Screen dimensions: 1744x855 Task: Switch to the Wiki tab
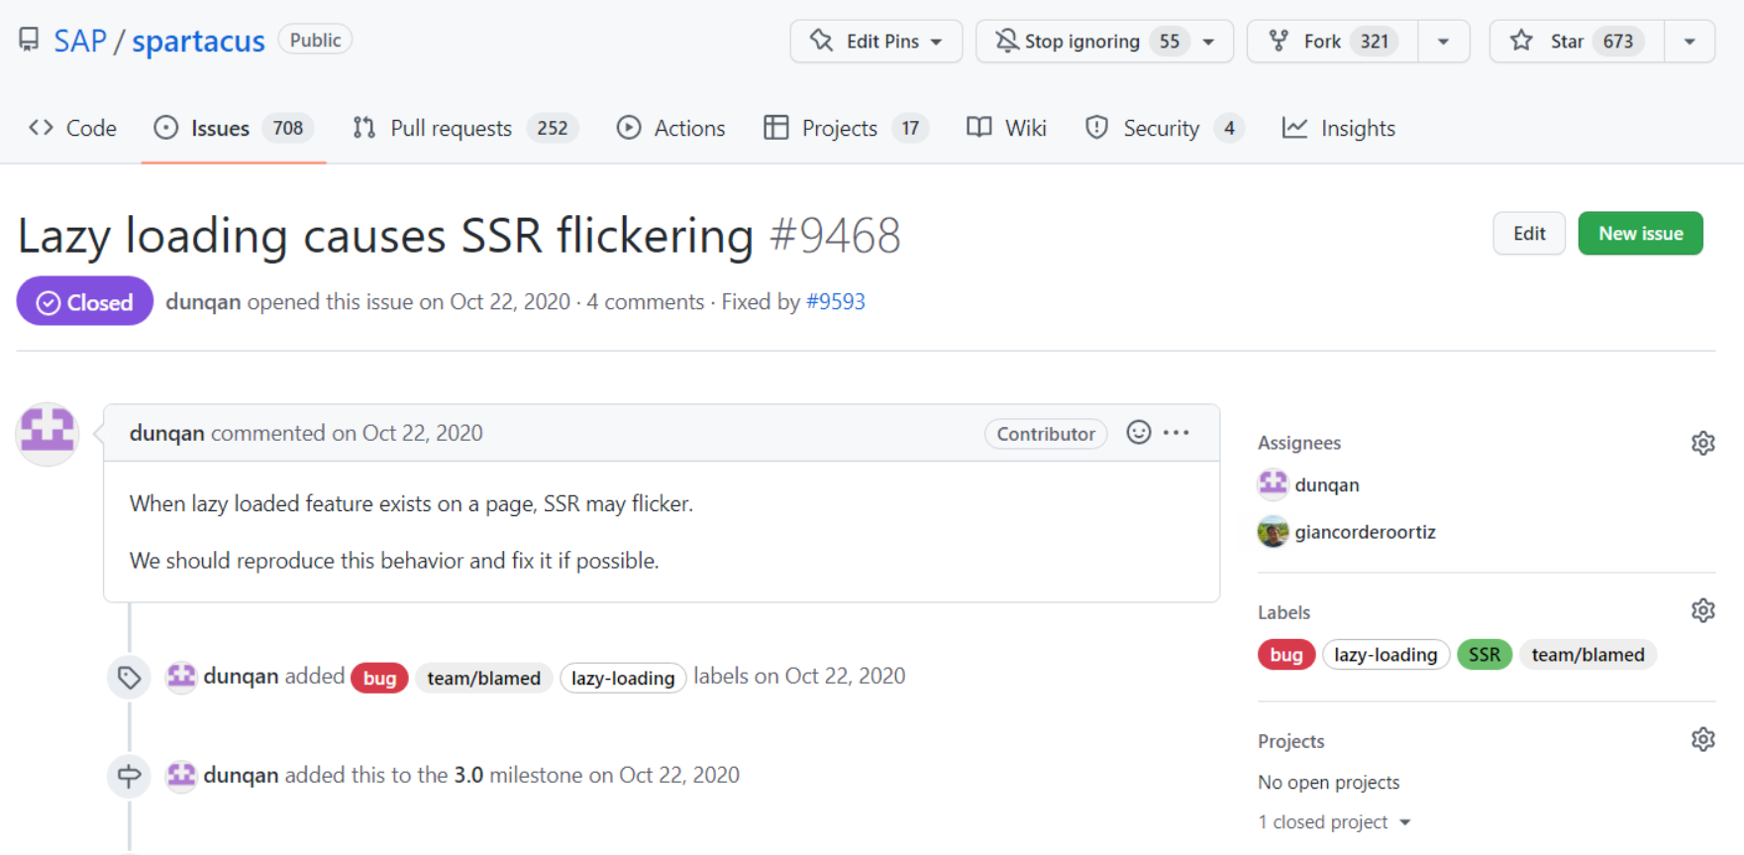pos(1007,128)
